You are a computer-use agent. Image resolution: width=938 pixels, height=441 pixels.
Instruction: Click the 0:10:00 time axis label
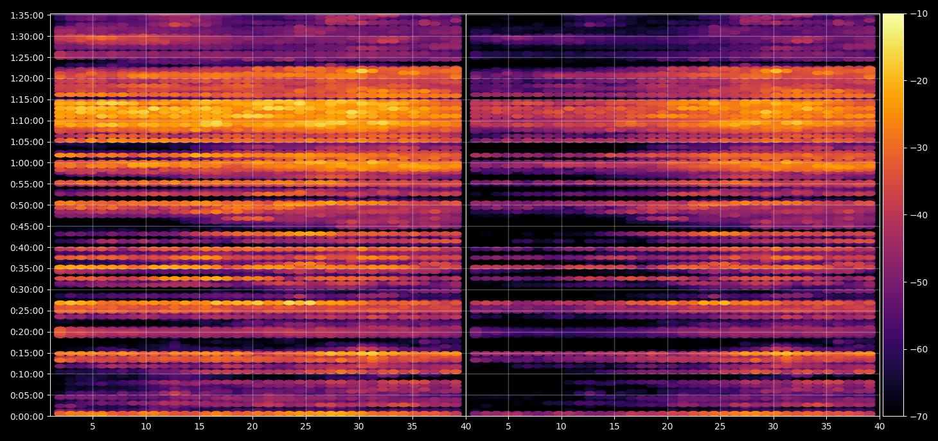27,374
